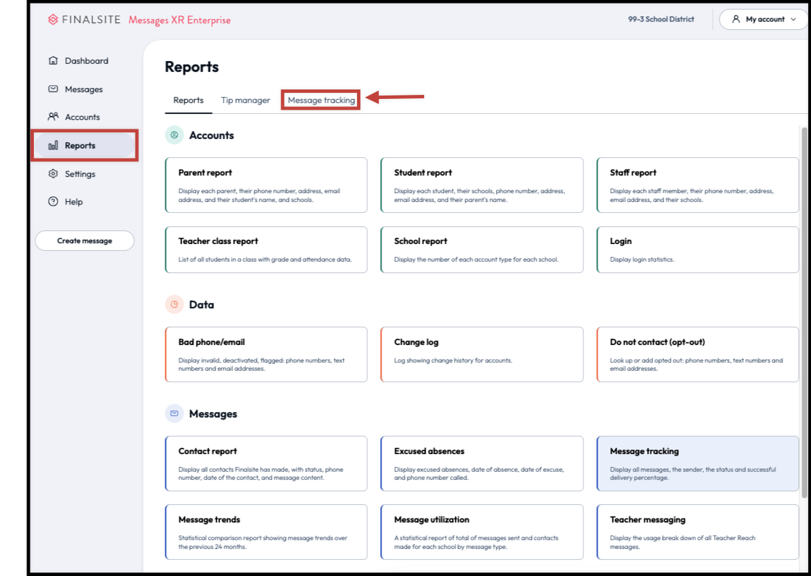This screenshot has width=811, height=576.
Task: Open the Bad phone/email report
Action: click(266, 354)
